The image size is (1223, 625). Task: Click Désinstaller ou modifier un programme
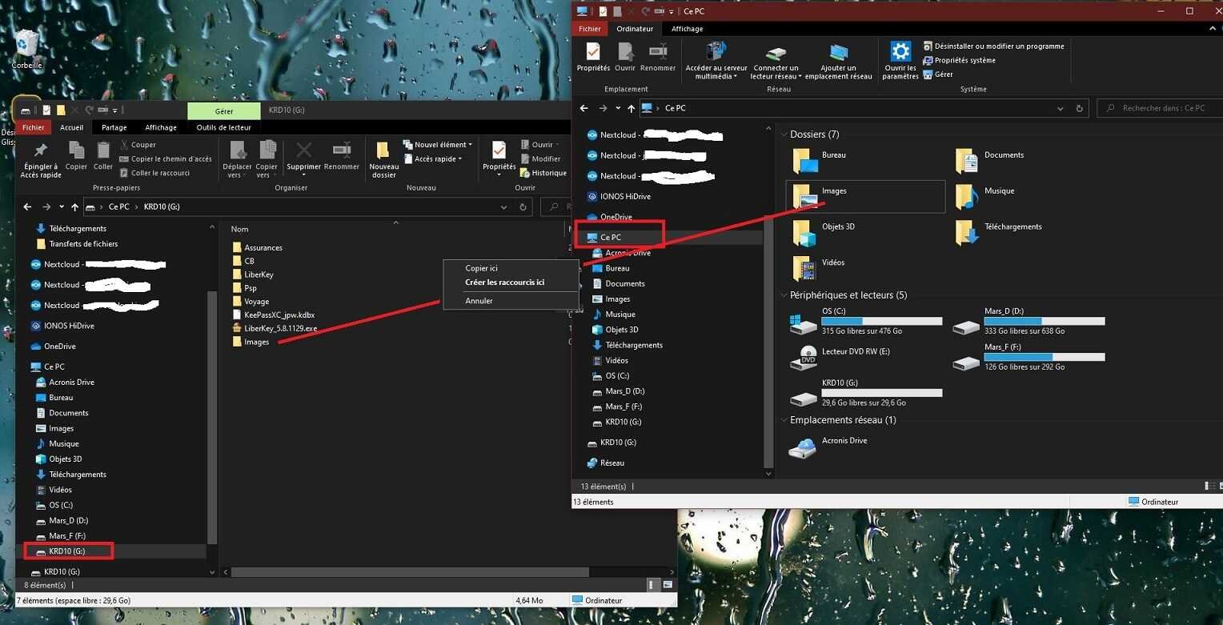(993, 46)
